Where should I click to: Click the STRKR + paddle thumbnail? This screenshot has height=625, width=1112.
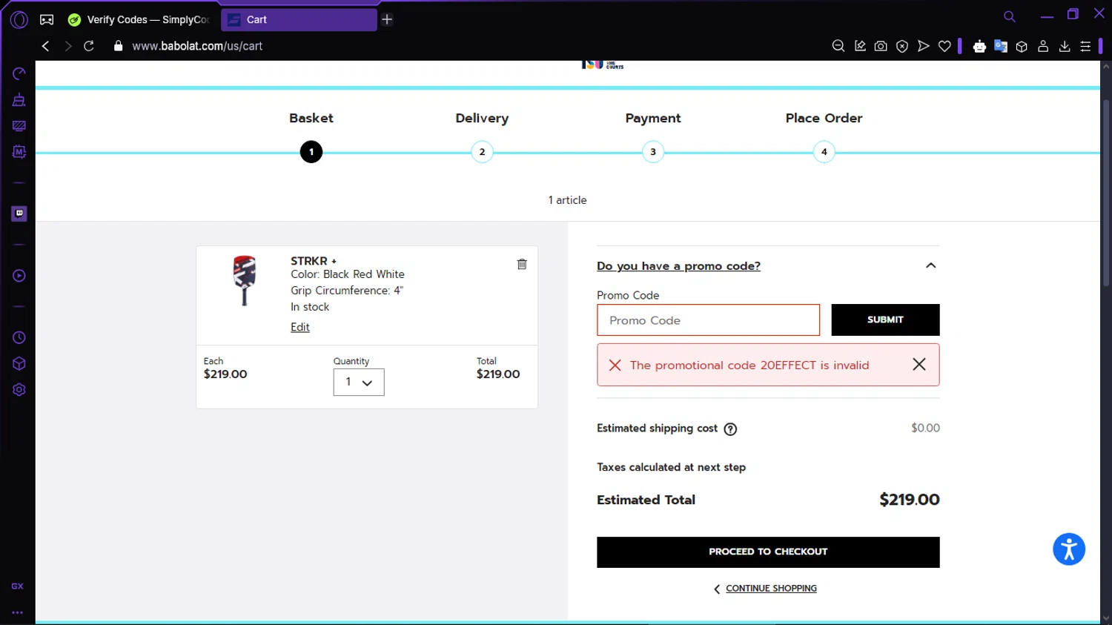pyautogui.click(x=245, y=280)
